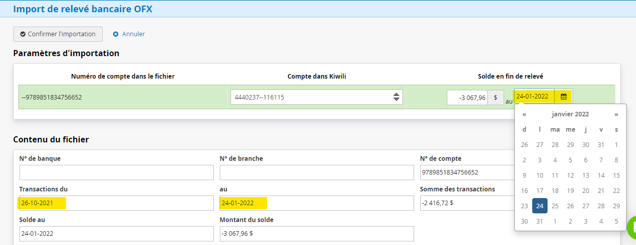The image size is (636, 245).
Task: Click the Transactions du date field
Action: (116, 203)
